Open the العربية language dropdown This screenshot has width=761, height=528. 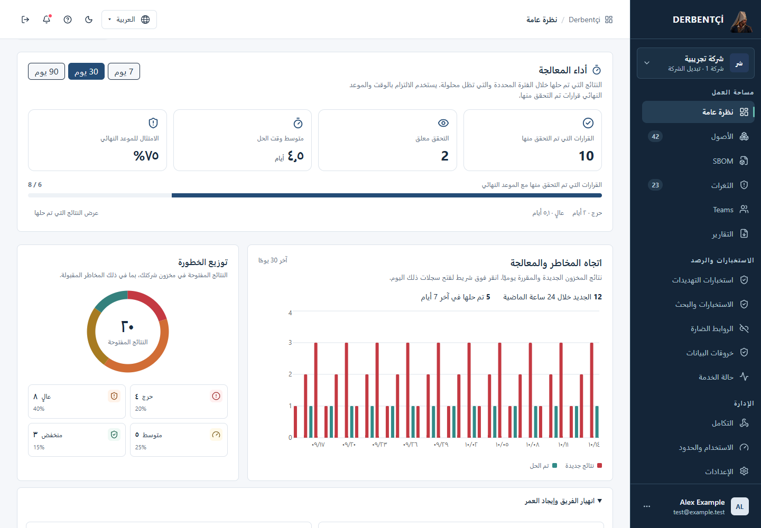tap(129, 20)
